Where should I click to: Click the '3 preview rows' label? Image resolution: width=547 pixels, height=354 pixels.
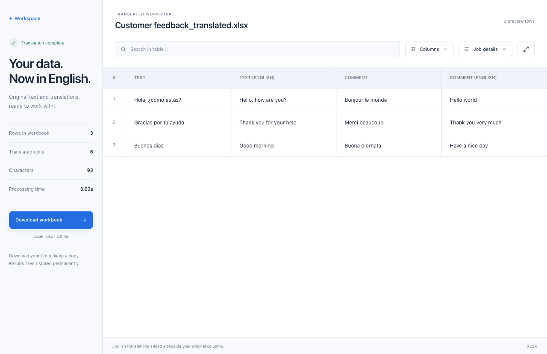point(519,21)
